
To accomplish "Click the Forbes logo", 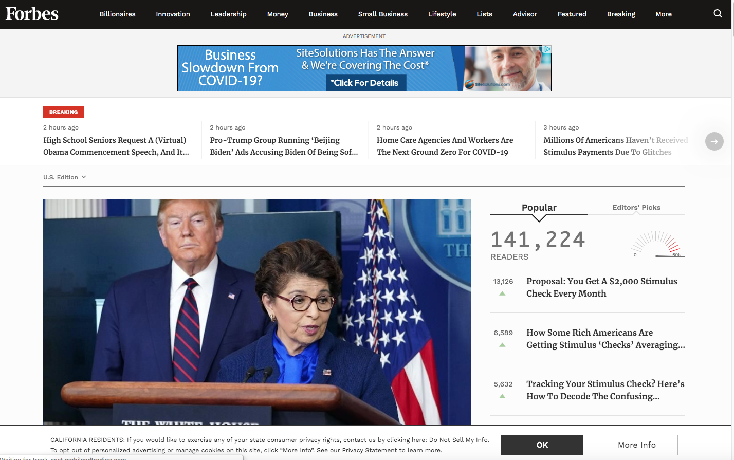I will pos(31,14).
